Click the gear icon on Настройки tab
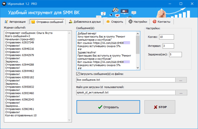Screen dimensions: 198x129 [x=130, y=22]
